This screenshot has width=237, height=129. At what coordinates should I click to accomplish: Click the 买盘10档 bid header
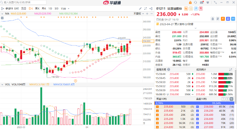tap(161, 99)
